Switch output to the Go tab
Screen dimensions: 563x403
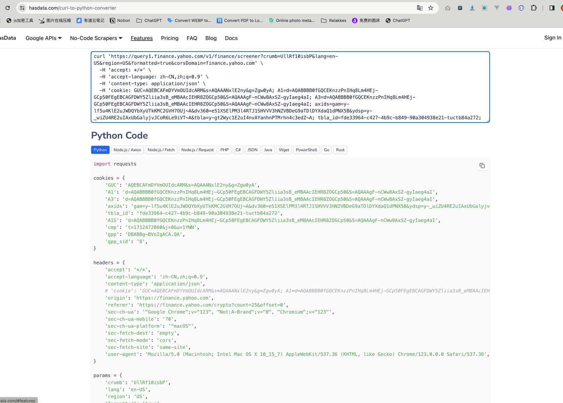tap(326, 150)
